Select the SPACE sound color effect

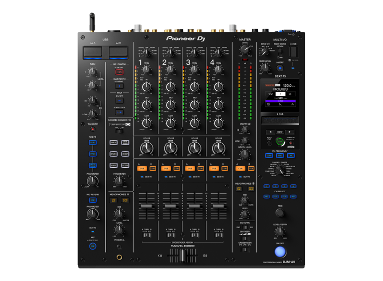click(x=113, y=142)
